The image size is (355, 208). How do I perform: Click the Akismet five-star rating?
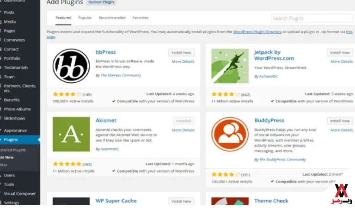coord(67,164)
